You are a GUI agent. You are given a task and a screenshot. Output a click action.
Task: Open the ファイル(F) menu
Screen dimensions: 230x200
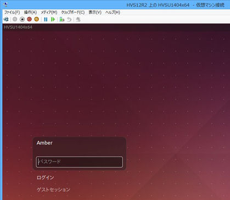[12, 12]
